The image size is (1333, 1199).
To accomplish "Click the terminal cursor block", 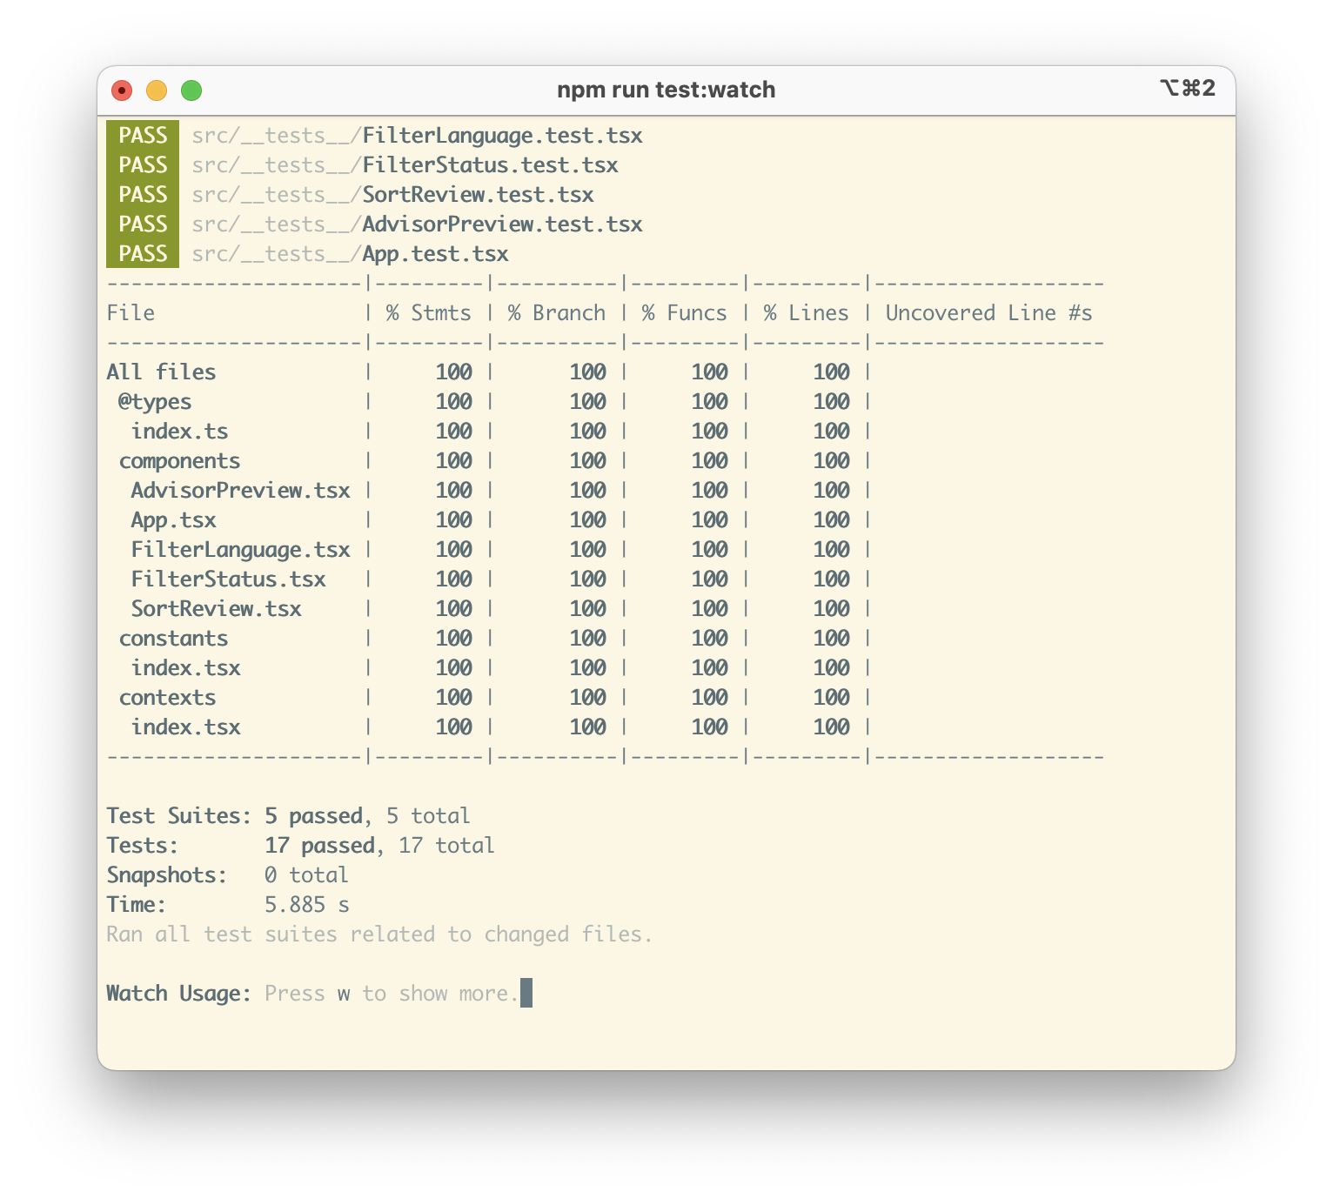I will (x=526, y=993).
